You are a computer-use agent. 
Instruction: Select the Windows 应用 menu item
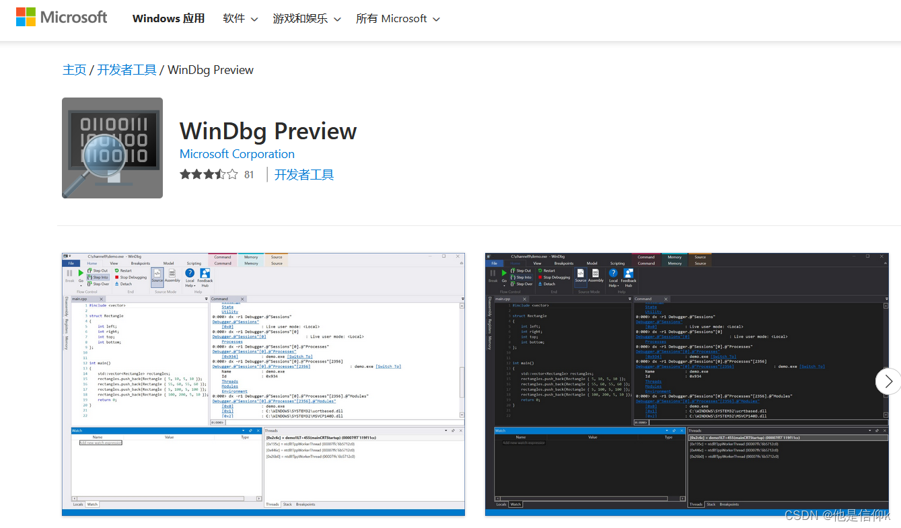[x=168, y=18]
